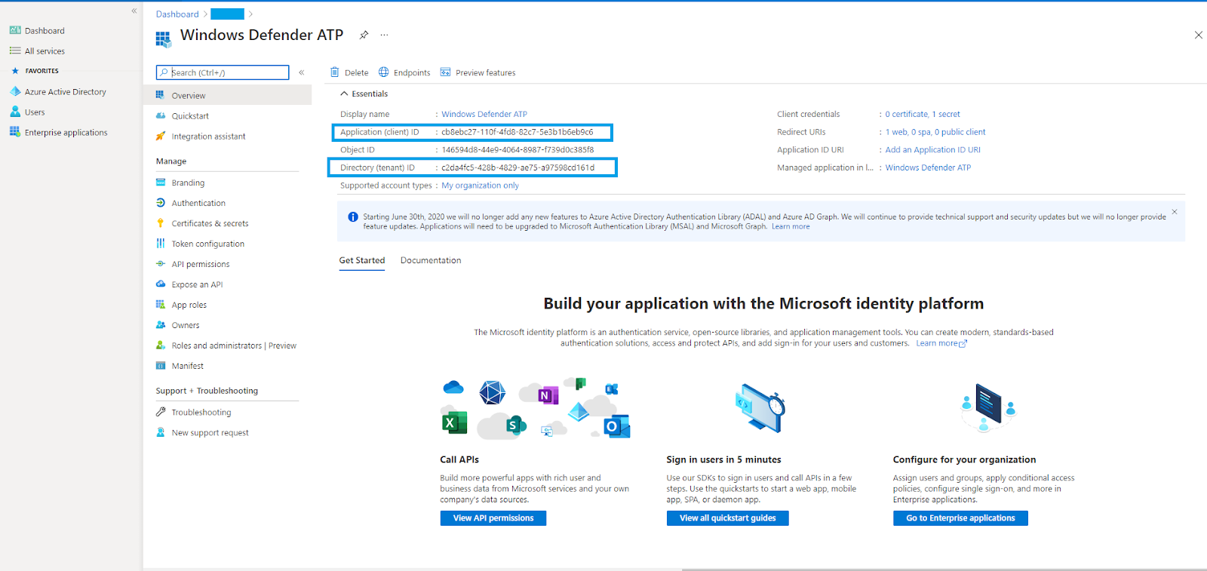Image resolution: width=1207 pixels, height=571 pixels.
Task: Click the Enterprise applications icon
Action: (x=15, y=132)
